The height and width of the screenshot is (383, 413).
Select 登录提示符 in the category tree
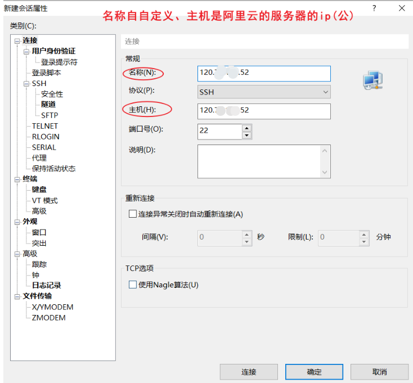tap(59, 62)
